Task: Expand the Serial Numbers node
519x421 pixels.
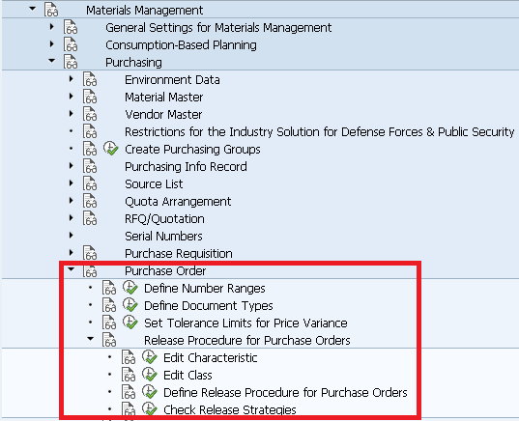Action: pyautogui.click(x=71, y=236)
